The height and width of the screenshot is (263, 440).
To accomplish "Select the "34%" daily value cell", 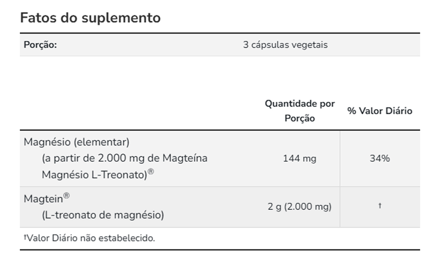I will click(380, 159).
